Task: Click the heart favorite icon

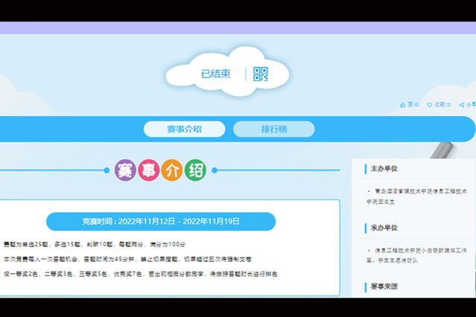Action: tap(430, 105)
